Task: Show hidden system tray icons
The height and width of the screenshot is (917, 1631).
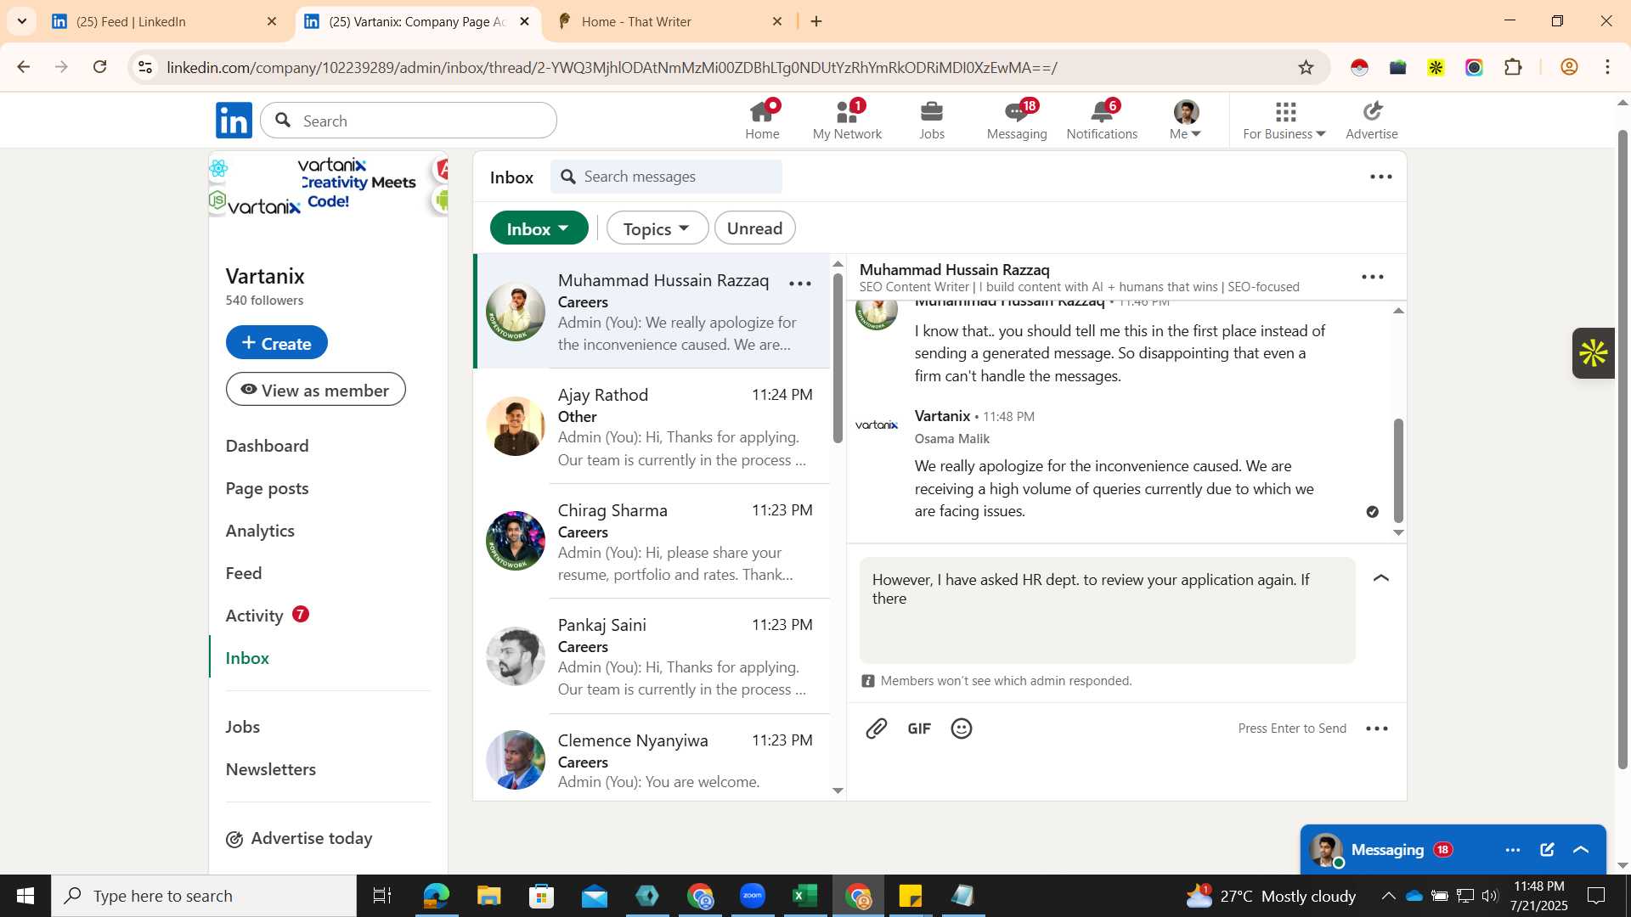Action: (x=1388, y=896)
